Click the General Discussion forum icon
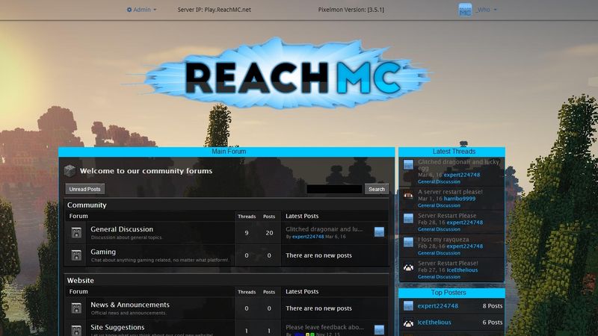This screenshot has width=598, height=336. [x=76, y=232]
